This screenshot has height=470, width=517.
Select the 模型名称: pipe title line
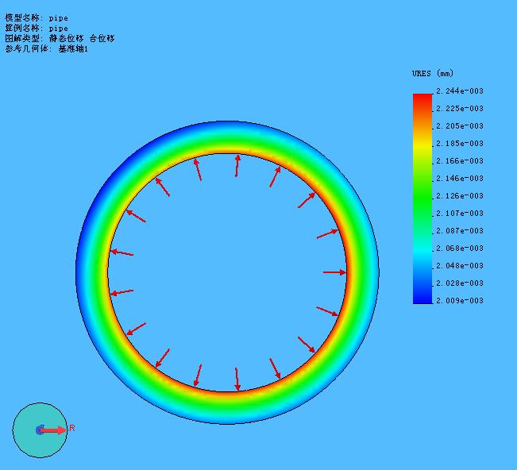tap(37, 17)
